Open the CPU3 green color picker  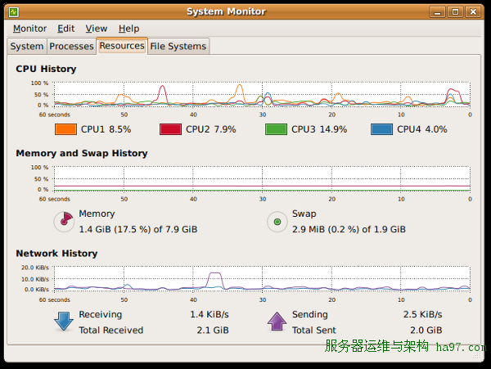pos(276,129)
